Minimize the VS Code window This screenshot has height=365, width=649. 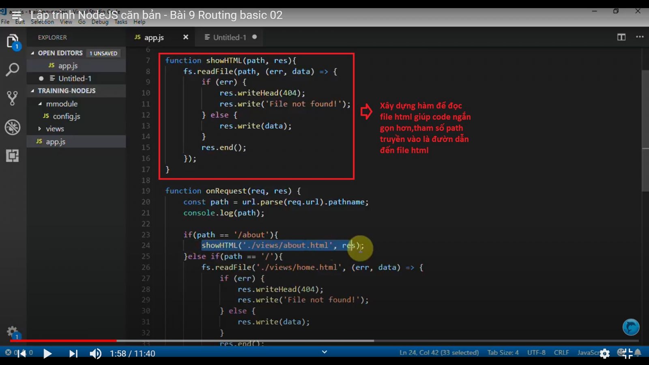(594, 11)
